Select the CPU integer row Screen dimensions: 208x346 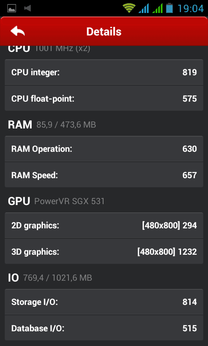point(104,72)
